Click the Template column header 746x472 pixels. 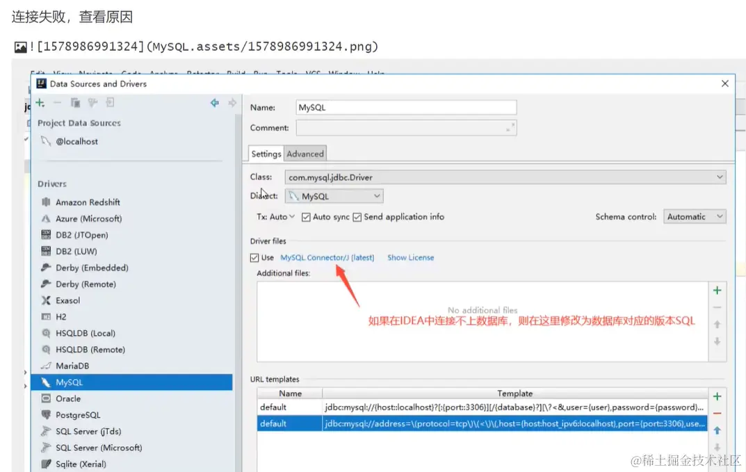point(514,393)
